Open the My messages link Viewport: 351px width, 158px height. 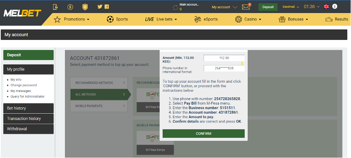tap(21, 91)
